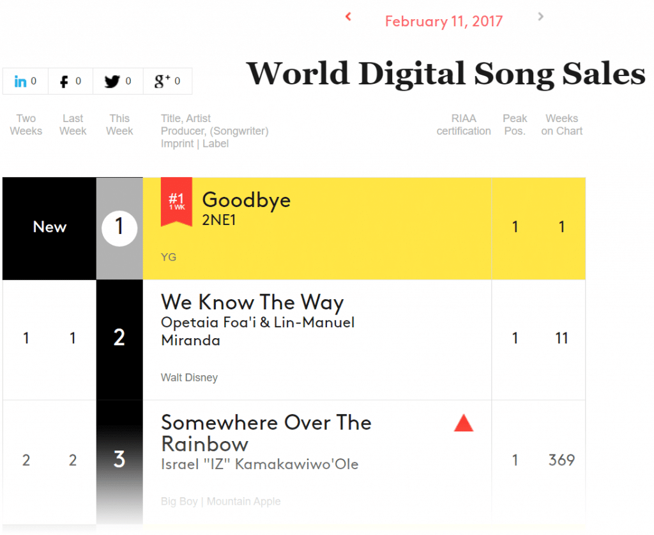The image size is (654, 535).
Task: Click the Peak Pos. column header
Action: tap(515, 125)
